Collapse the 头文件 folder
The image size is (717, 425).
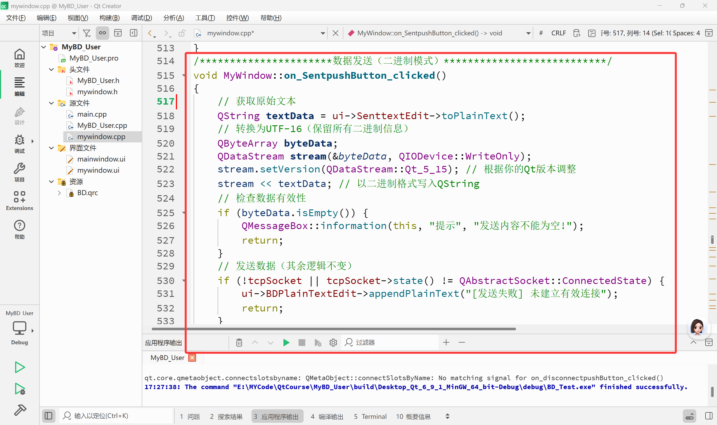52,70
